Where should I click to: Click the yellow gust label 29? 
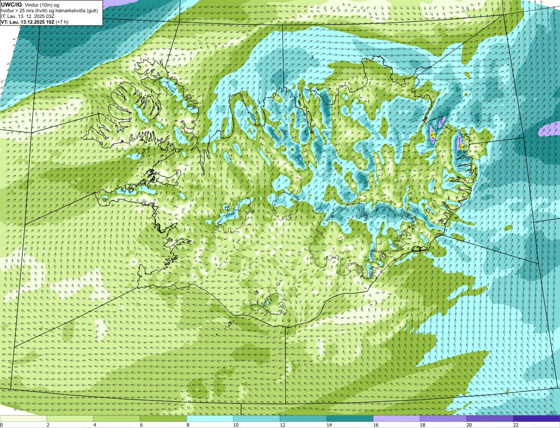(462, 147)
